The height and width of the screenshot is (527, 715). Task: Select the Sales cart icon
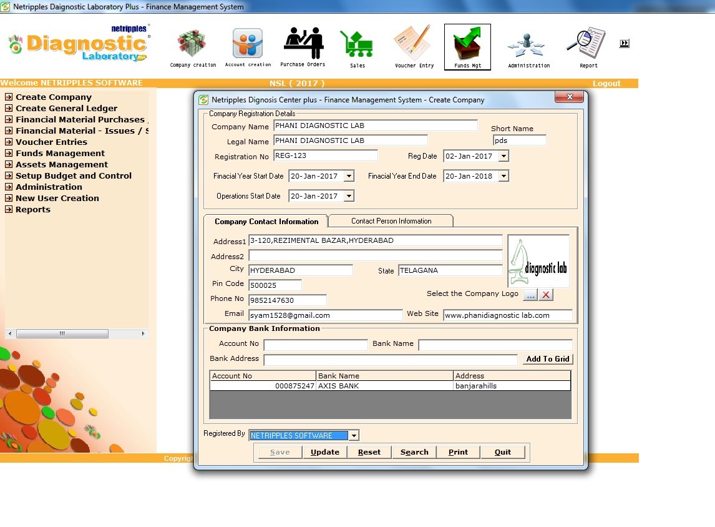coord(357,44)
